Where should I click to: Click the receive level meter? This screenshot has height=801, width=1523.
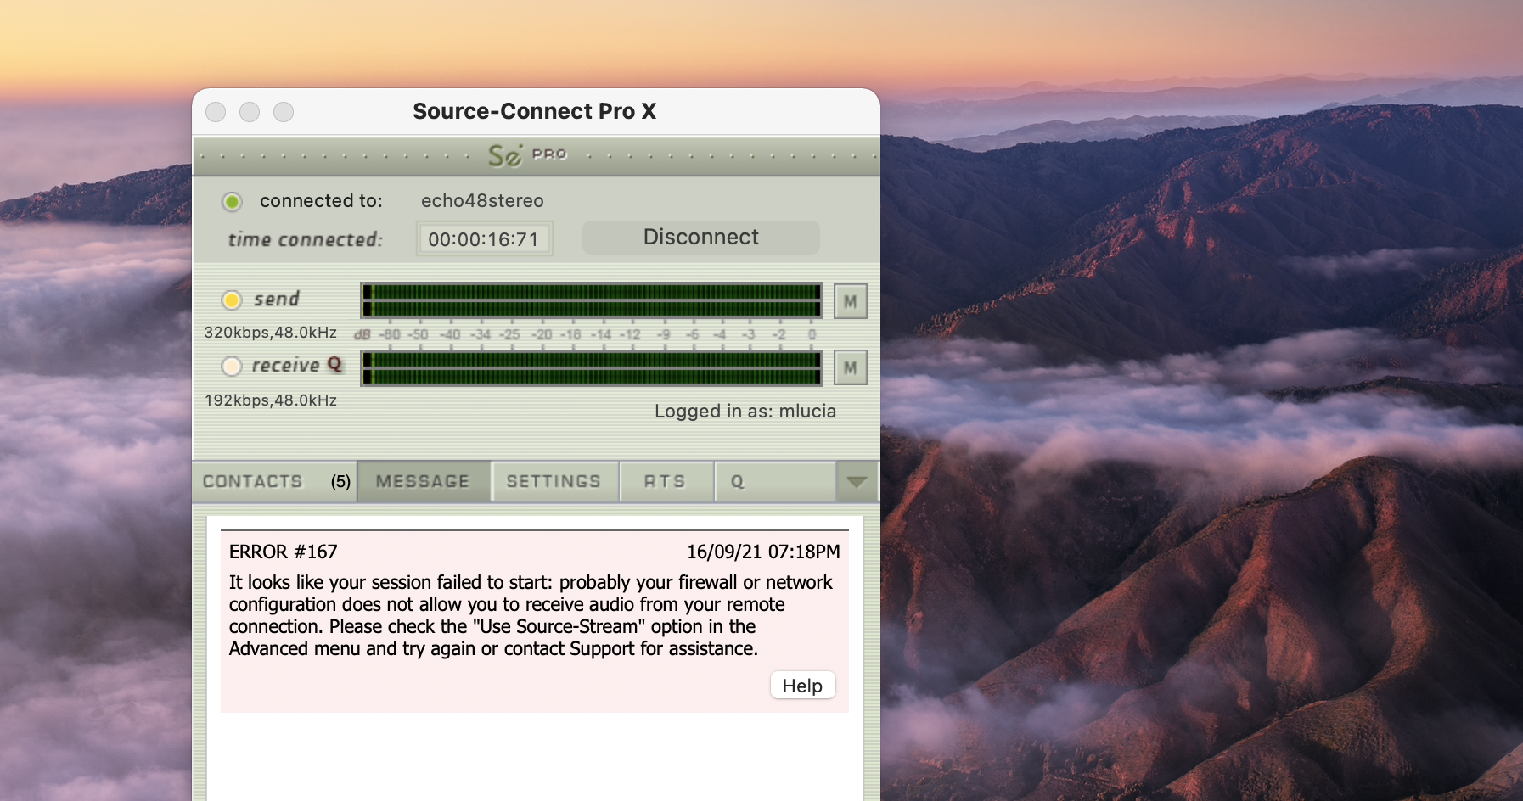pos(592,367)
